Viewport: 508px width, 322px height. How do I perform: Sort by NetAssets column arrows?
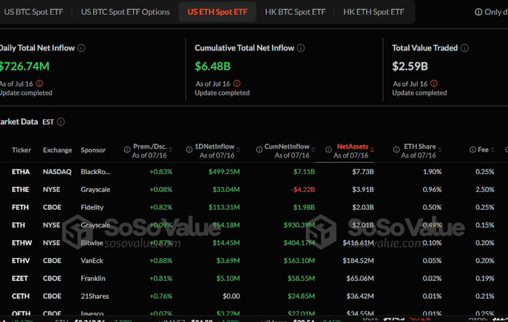(372, 150)
